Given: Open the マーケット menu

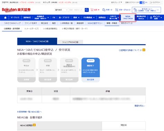Looking at the screenshot, I should [x=15, y=18].
